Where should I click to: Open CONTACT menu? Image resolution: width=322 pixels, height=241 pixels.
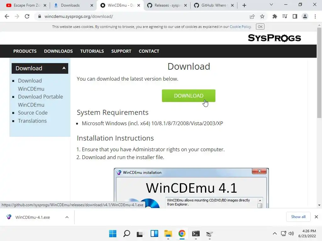pyautogui.click(x=149, y=51)
